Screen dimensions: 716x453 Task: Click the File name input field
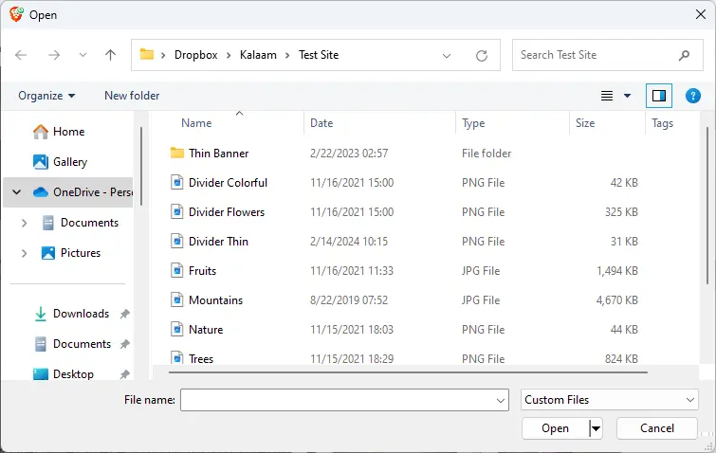337,401
